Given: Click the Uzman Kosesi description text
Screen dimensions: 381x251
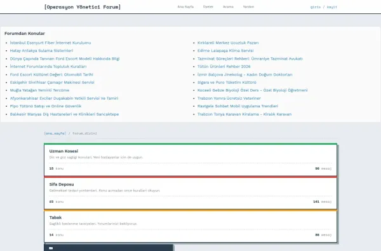Looking at the screenshot, I should point(96,158).
